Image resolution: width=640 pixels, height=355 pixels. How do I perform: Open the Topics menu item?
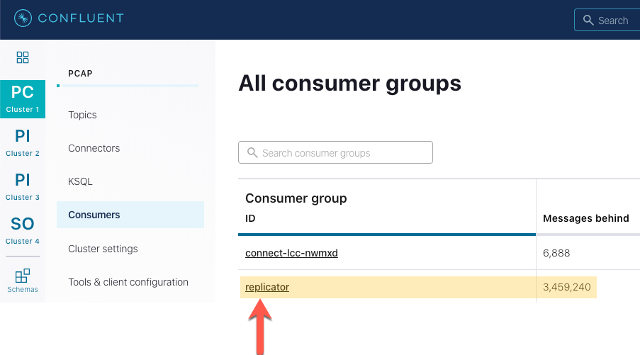coord(82,115)
